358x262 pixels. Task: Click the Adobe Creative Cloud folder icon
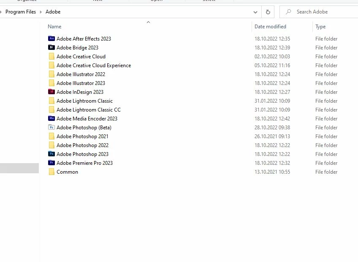[x=52, y=57]
